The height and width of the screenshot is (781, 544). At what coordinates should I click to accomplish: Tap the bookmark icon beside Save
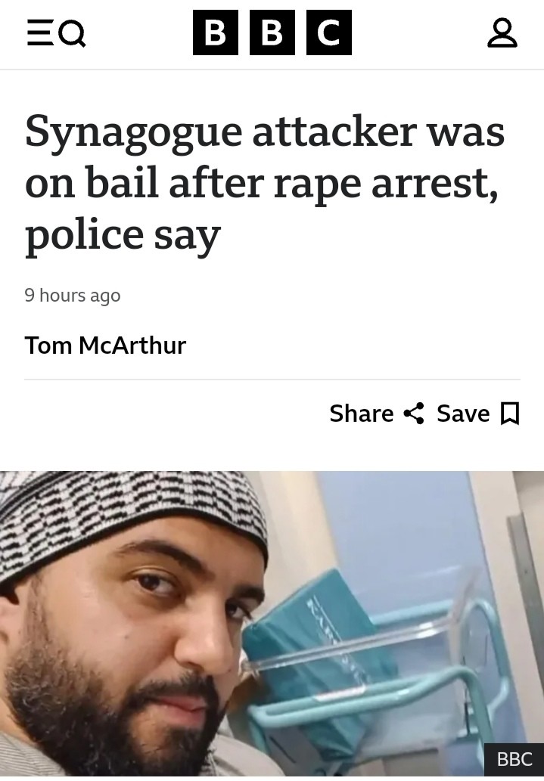tap(510, 414)
